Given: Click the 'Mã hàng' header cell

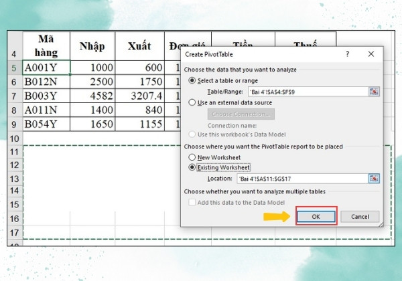Looking at the screenshot, I should pos(46,45).
